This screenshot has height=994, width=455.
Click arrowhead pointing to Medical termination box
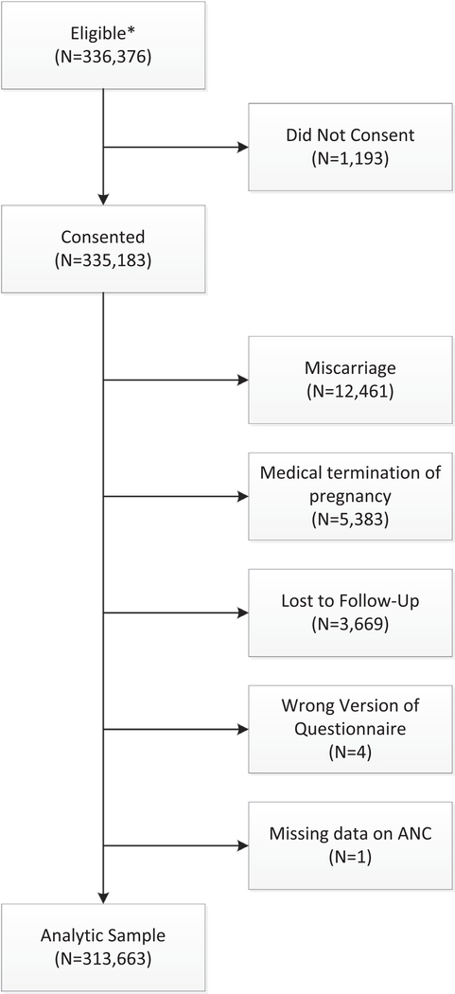coord(243,496)
